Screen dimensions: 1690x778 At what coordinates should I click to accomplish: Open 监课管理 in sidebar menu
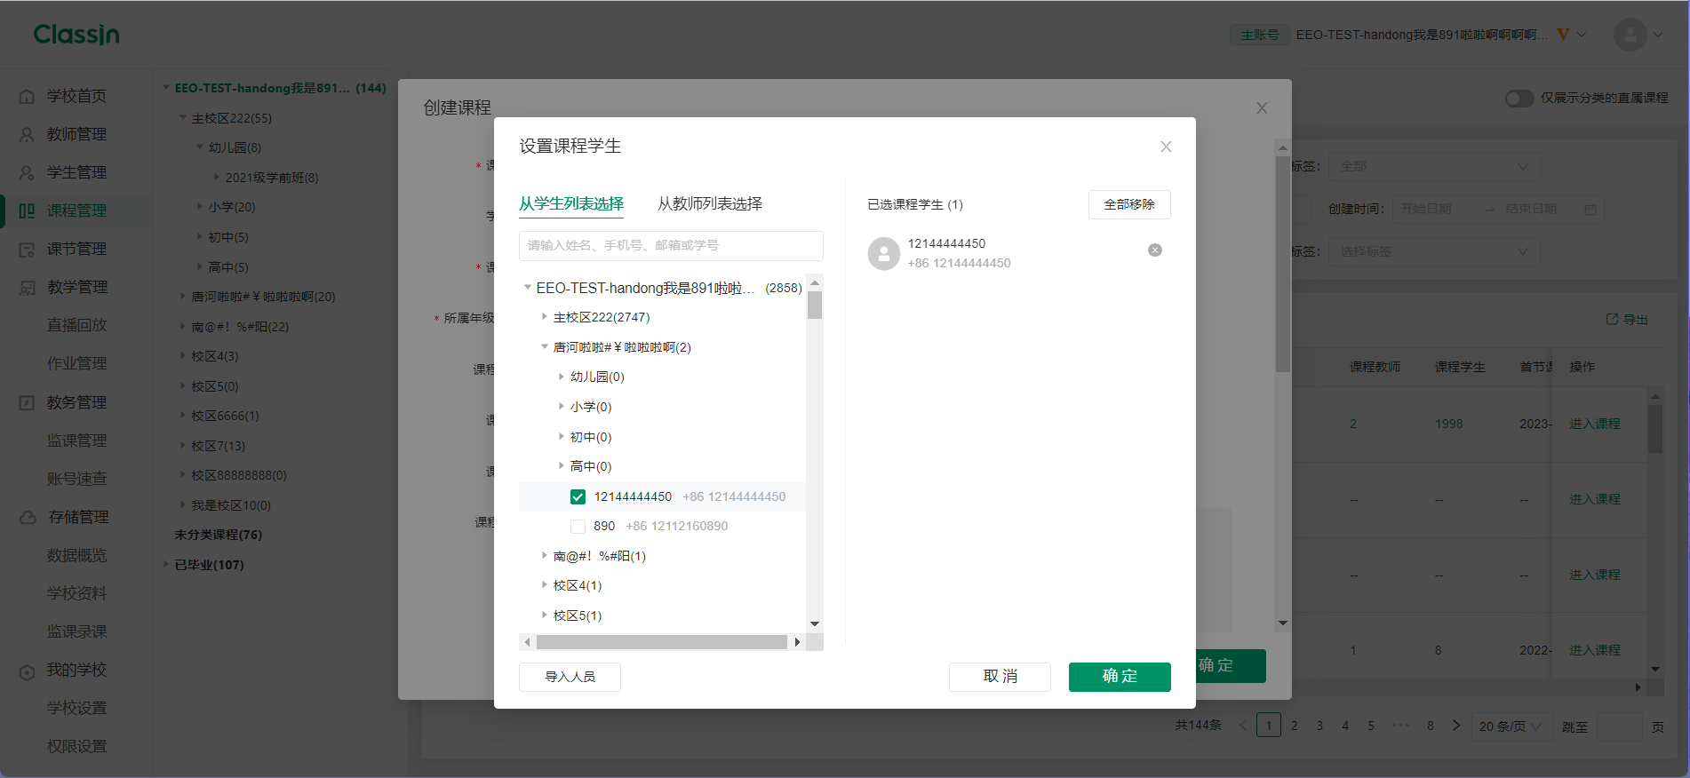pyautogui.click(x=76, y=441)
